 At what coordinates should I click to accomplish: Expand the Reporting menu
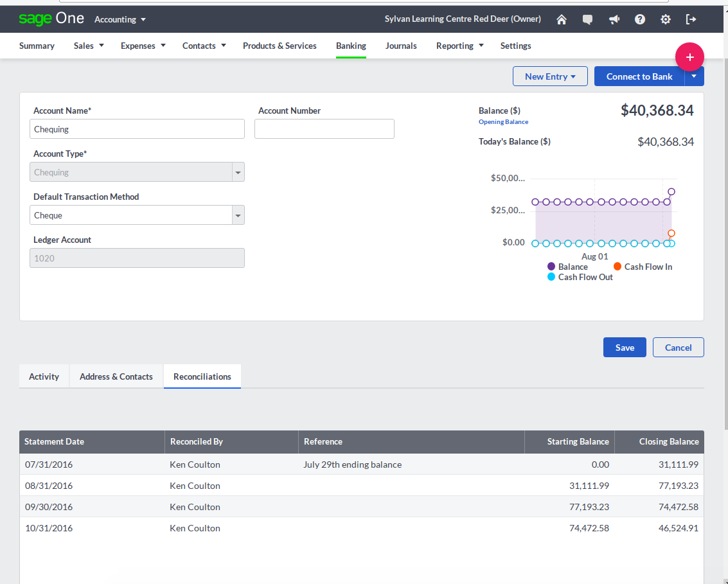pyautogui.click(x=459, y=46)
